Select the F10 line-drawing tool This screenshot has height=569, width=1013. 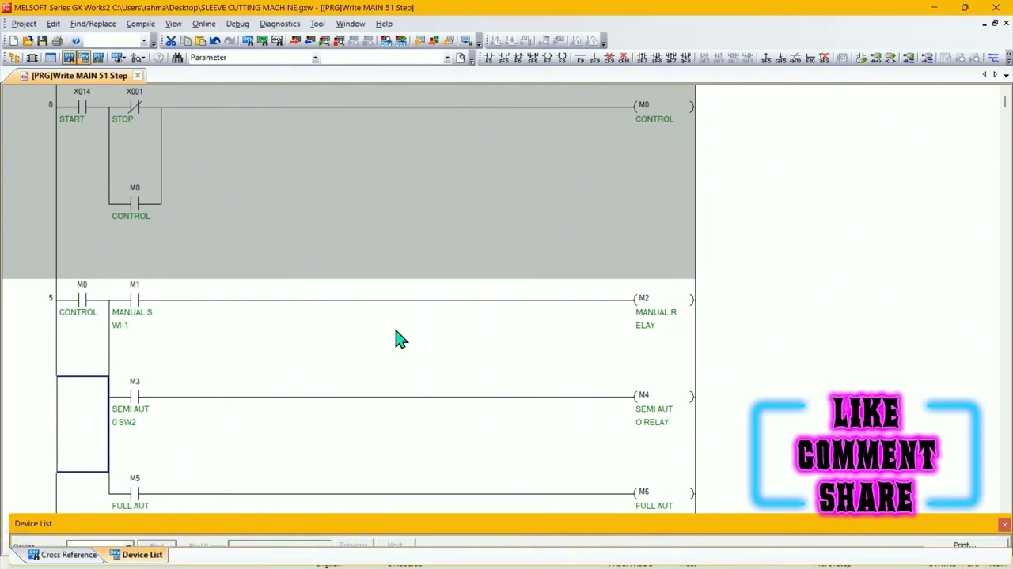tap(809, 58)
